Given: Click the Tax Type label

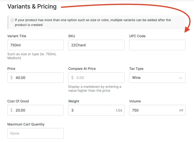Looking at the screenshot, I should click(x=136, y=69).
